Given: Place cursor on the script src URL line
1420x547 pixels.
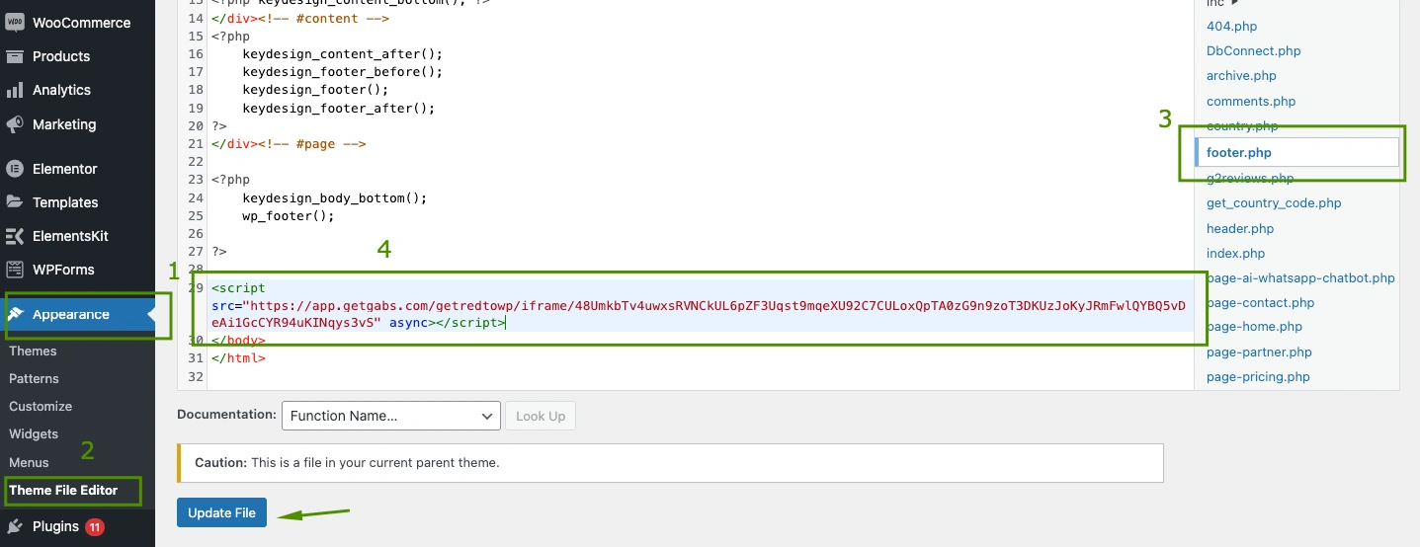Looking at the screenshot, I should 699,305.
